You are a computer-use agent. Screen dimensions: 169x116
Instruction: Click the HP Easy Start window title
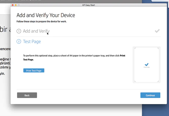(x=89, y=5)
